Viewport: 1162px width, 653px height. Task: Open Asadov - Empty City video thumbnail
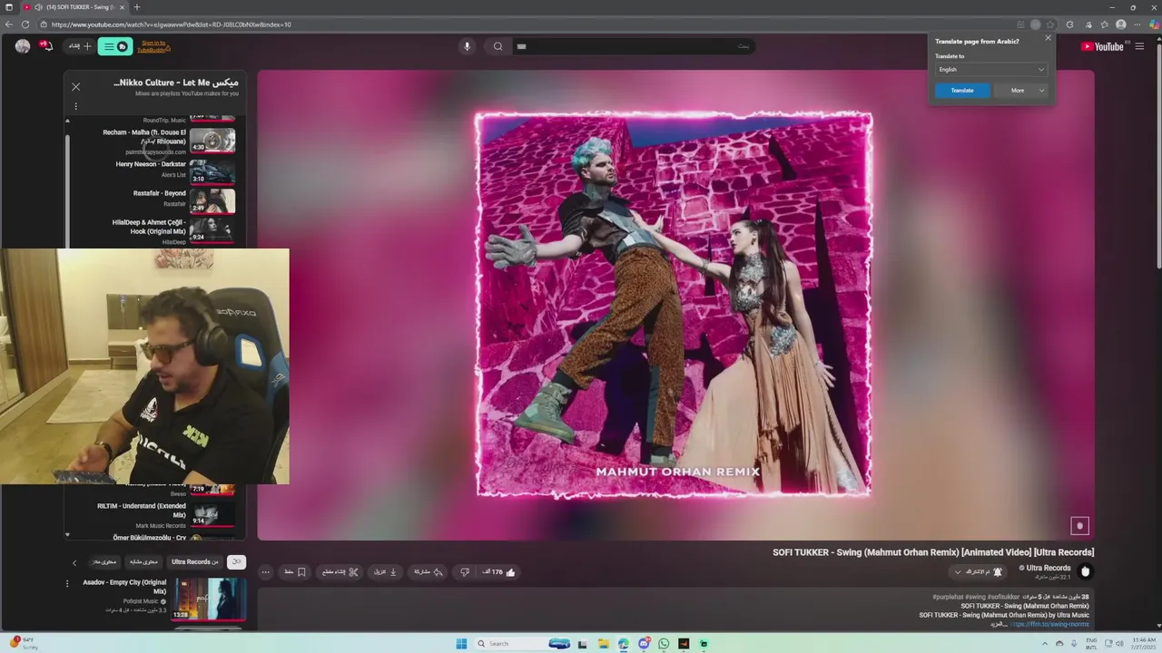(210, 599)
